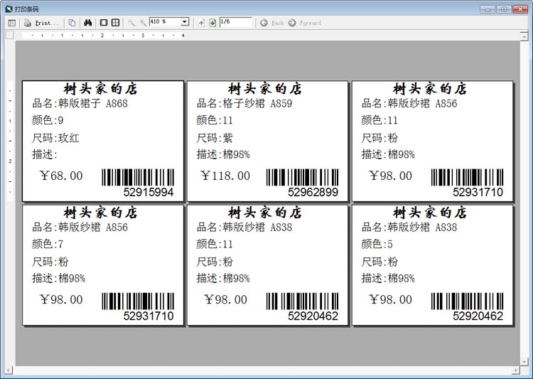Click the text 尺码:玫红

[x=55, y=138]
